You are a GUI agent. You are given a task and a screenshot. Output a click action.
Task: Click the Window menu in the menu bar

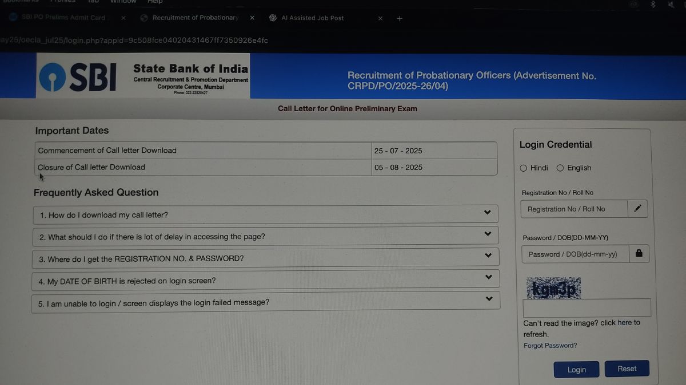(x=123, y=2)
